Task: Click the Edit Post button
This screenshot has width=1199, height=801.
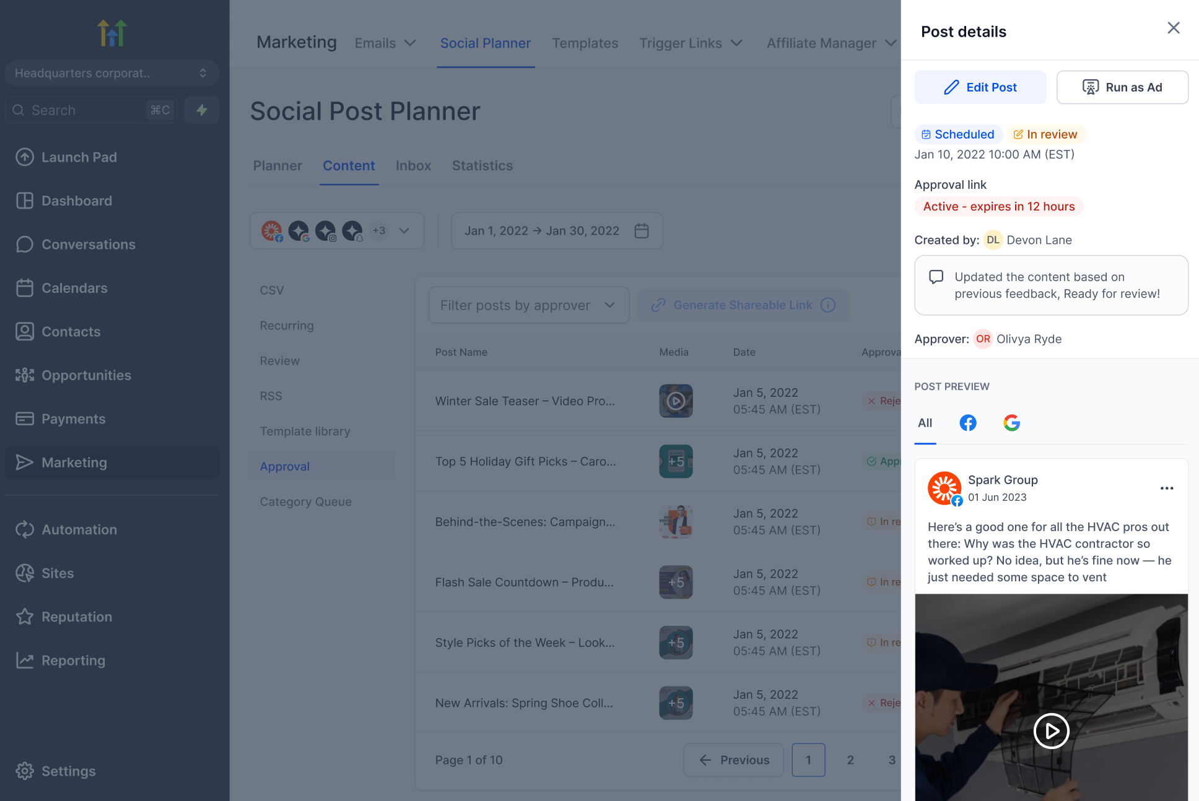Action: tap(980, 87)
